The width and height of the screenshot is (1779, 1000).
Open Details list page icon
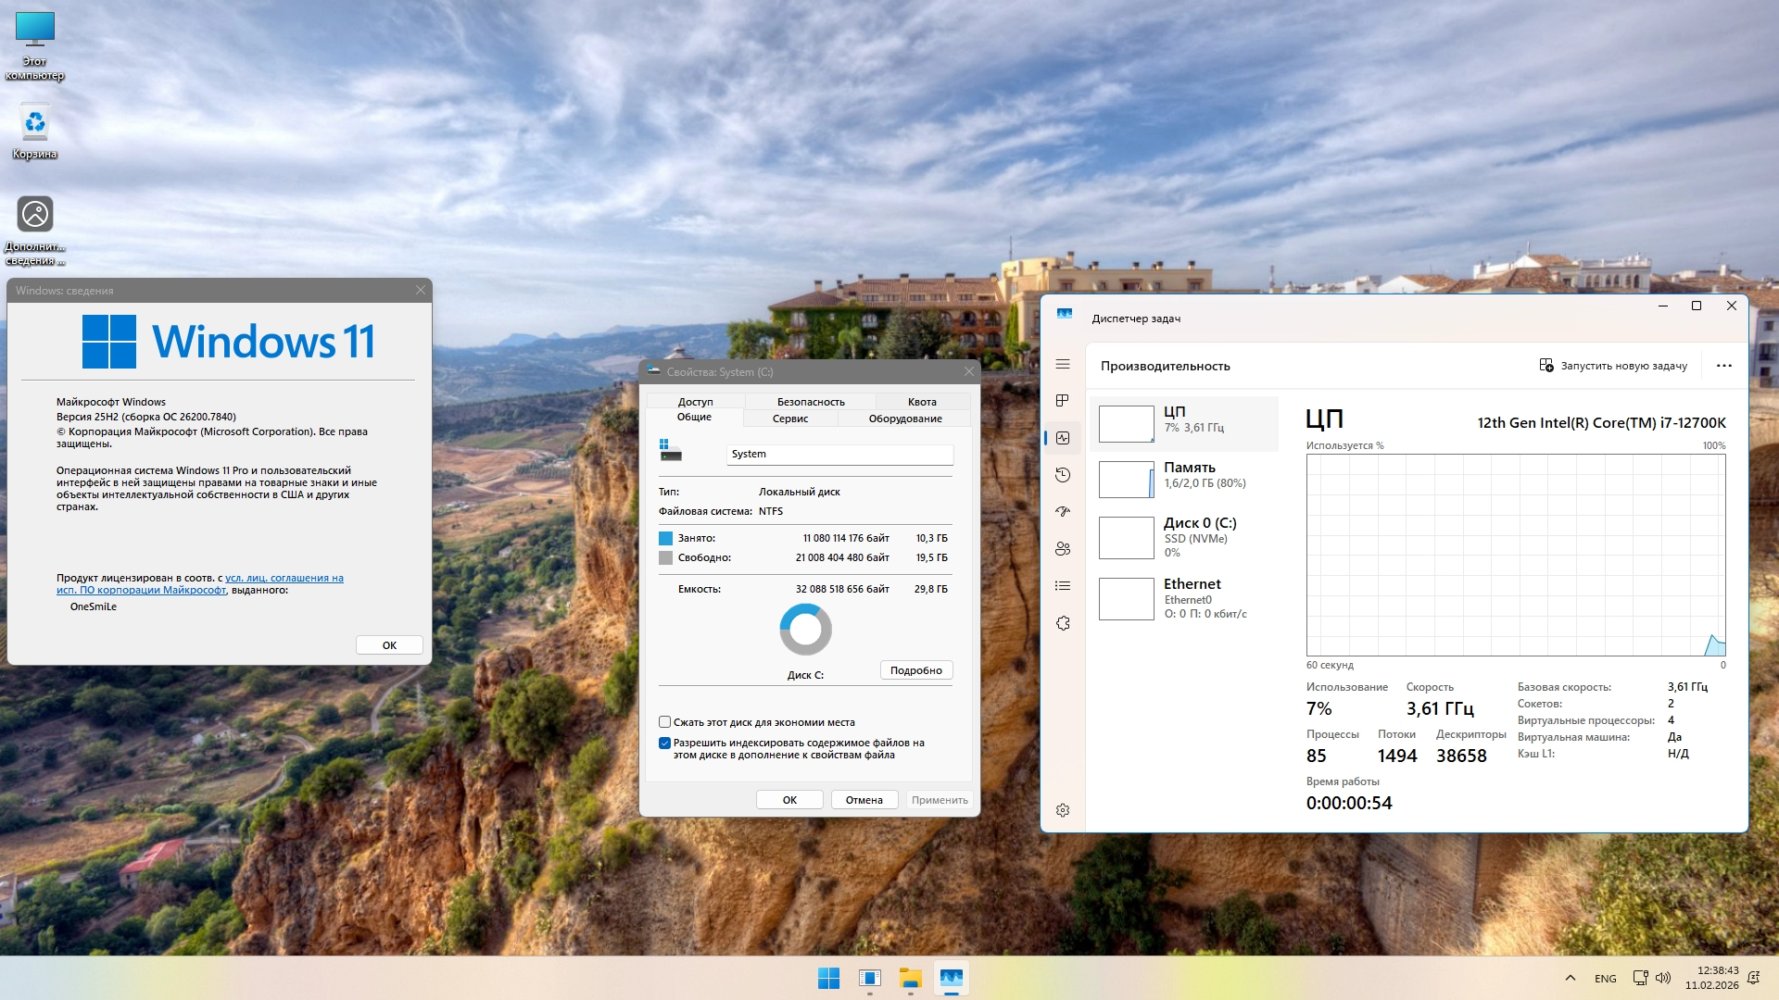1063,585
